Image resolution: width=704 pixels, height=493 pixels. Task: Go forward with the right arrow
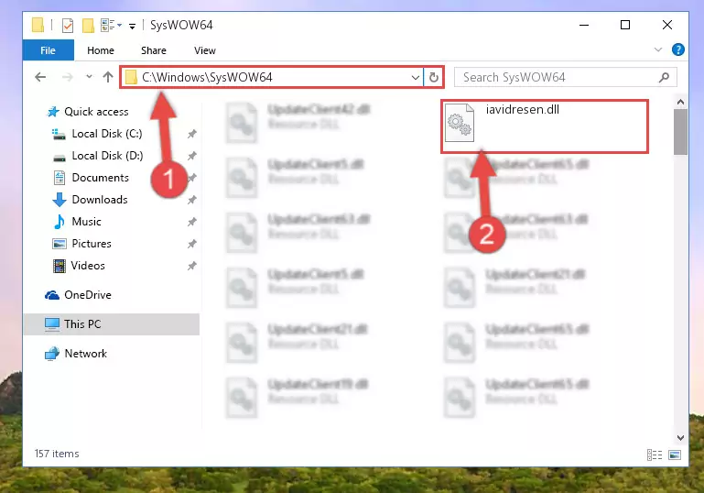point(68,77)
